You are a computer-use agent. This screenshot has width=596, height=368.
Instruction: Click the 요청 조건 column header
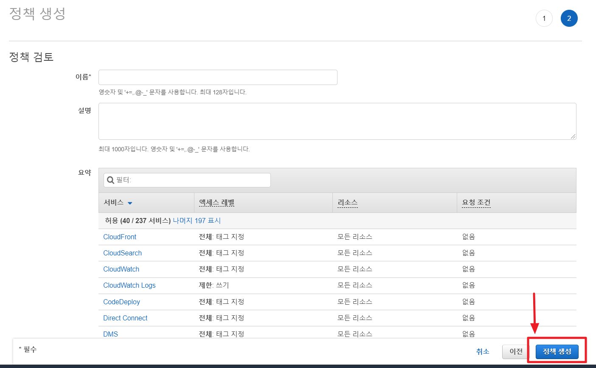coord(476,203)
